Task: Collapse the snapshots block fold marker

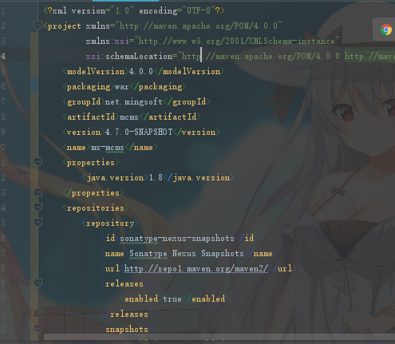Action: (x=38, y=329)
